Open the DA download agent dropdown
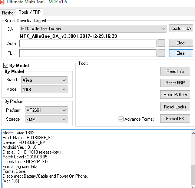This screenshot has height=188, width=195. [93, 29]
